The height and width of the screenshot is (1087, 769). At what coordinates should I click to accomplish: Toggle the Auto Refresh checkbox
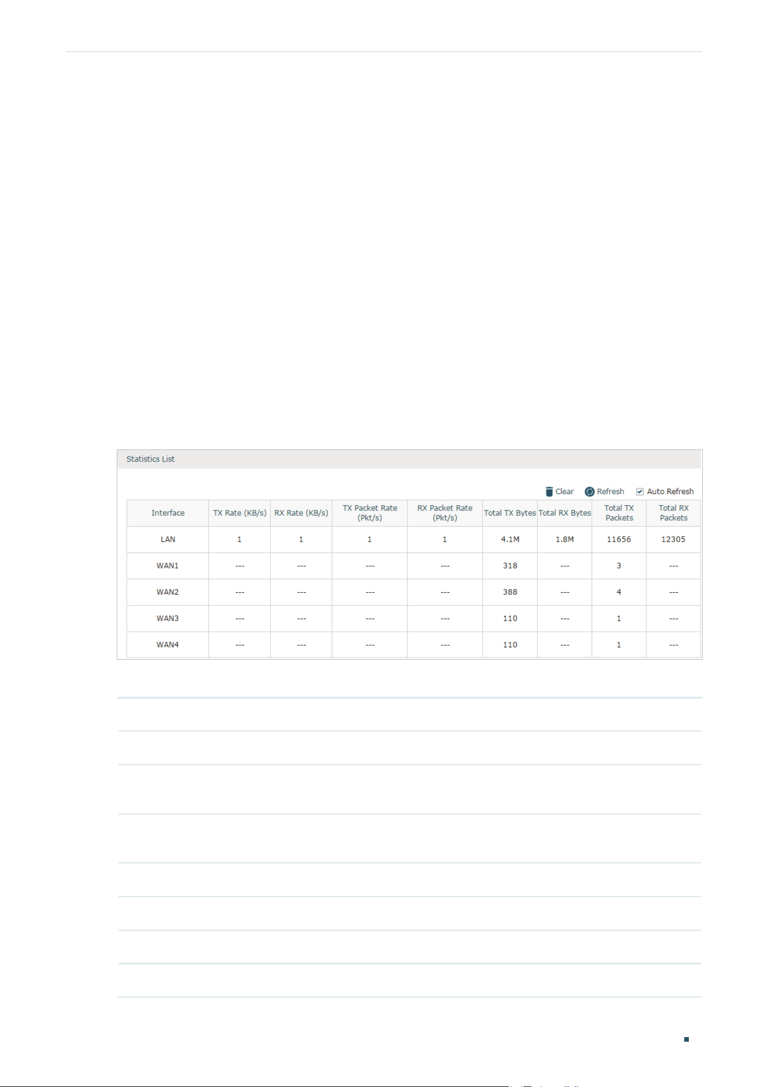click(639, 492)
